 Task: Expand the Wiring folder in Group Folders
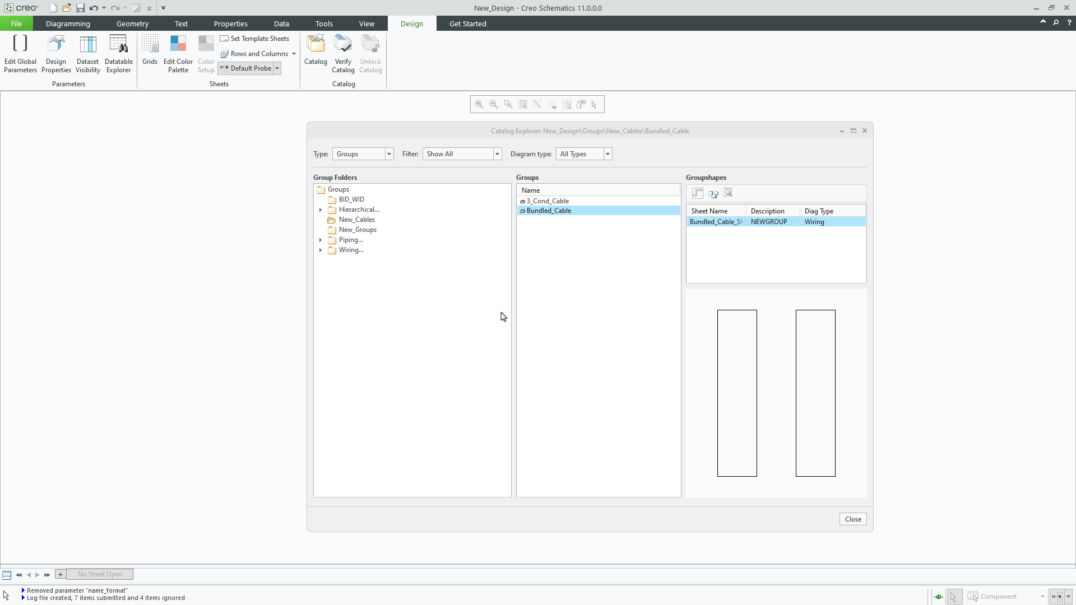pos(321,250)
